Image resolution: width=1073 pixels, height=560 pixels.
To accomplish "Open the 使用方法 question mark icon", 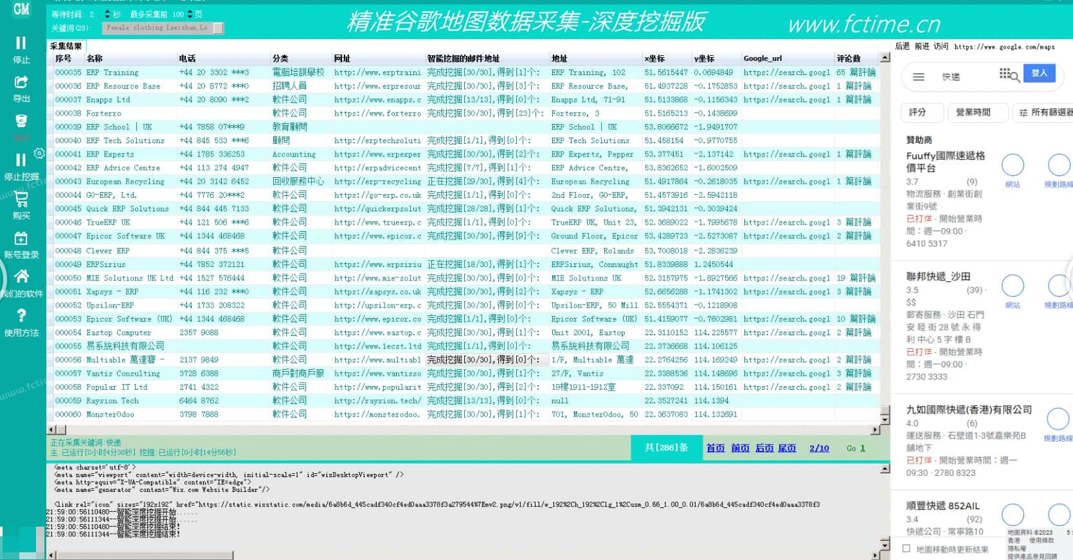I will [21, 315].
